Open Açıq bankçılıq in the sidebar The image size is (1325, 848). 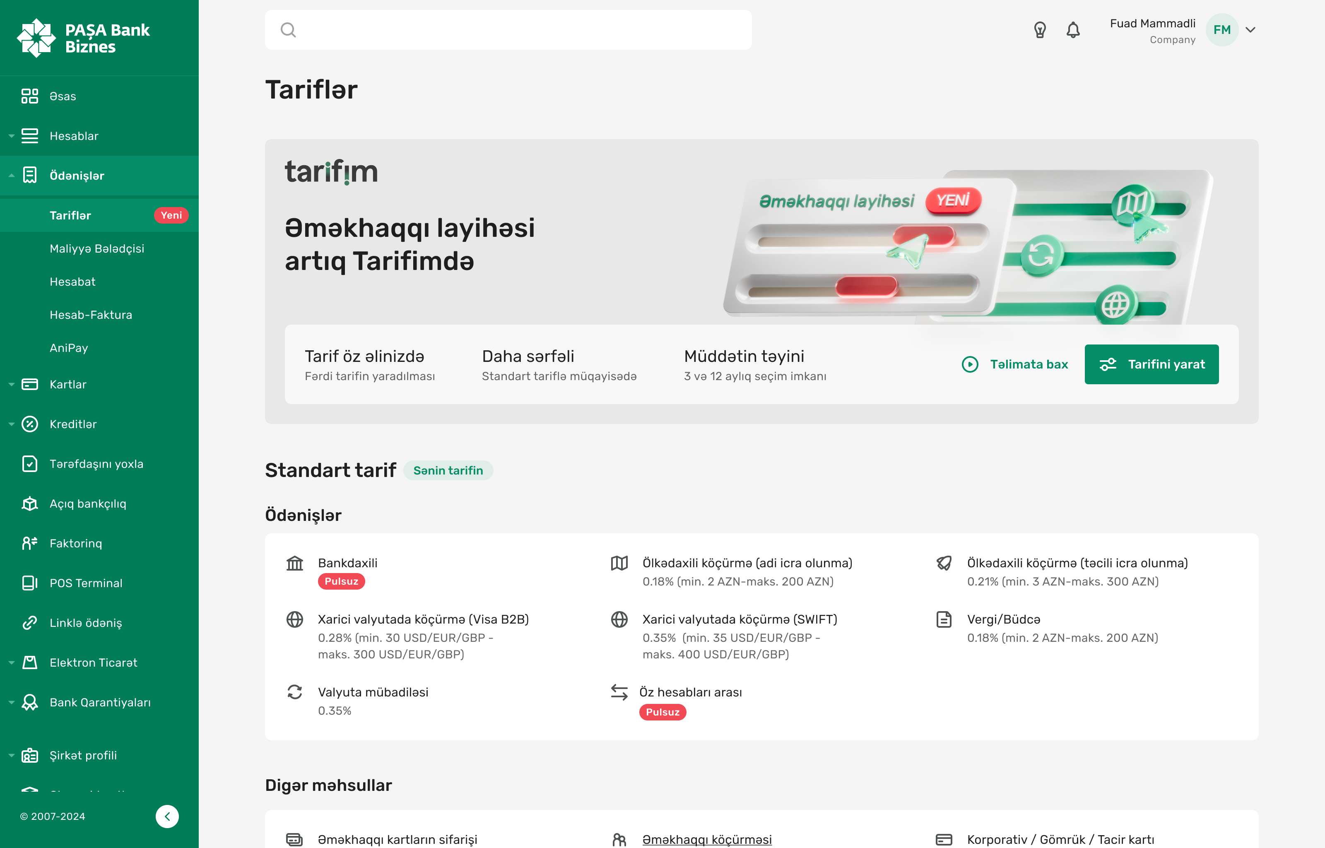coord(87,503)
